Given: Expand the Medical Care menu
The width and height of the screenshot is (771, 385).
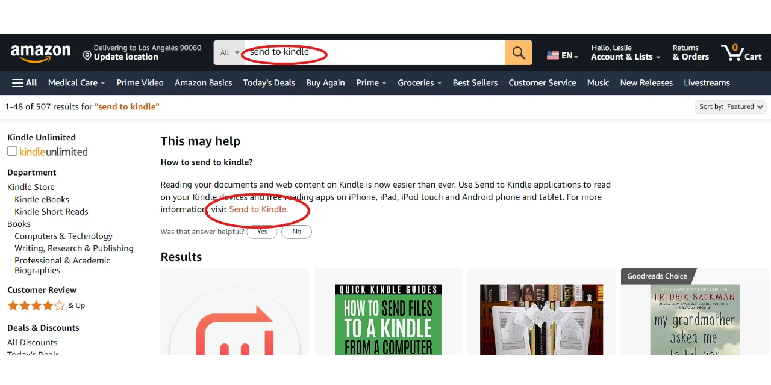Looking at the screenshot, I should click(x=76, y=83).
